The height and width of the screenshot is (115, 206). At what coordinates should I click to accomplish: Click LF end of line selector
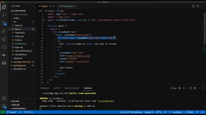pos(165,112)
